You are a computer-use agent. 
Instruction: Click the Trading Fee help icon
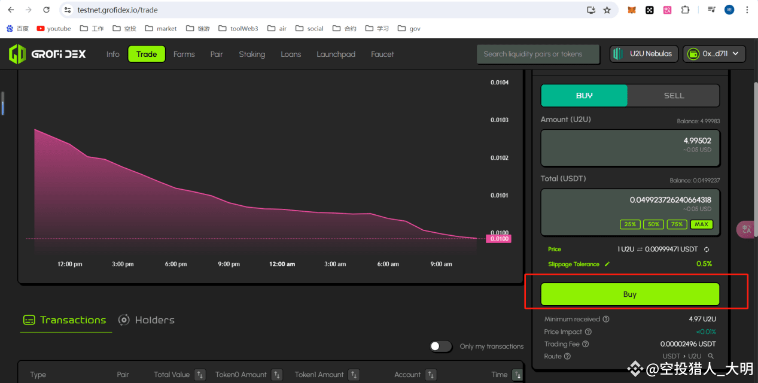pyautogui.click(x=585, y=344)
